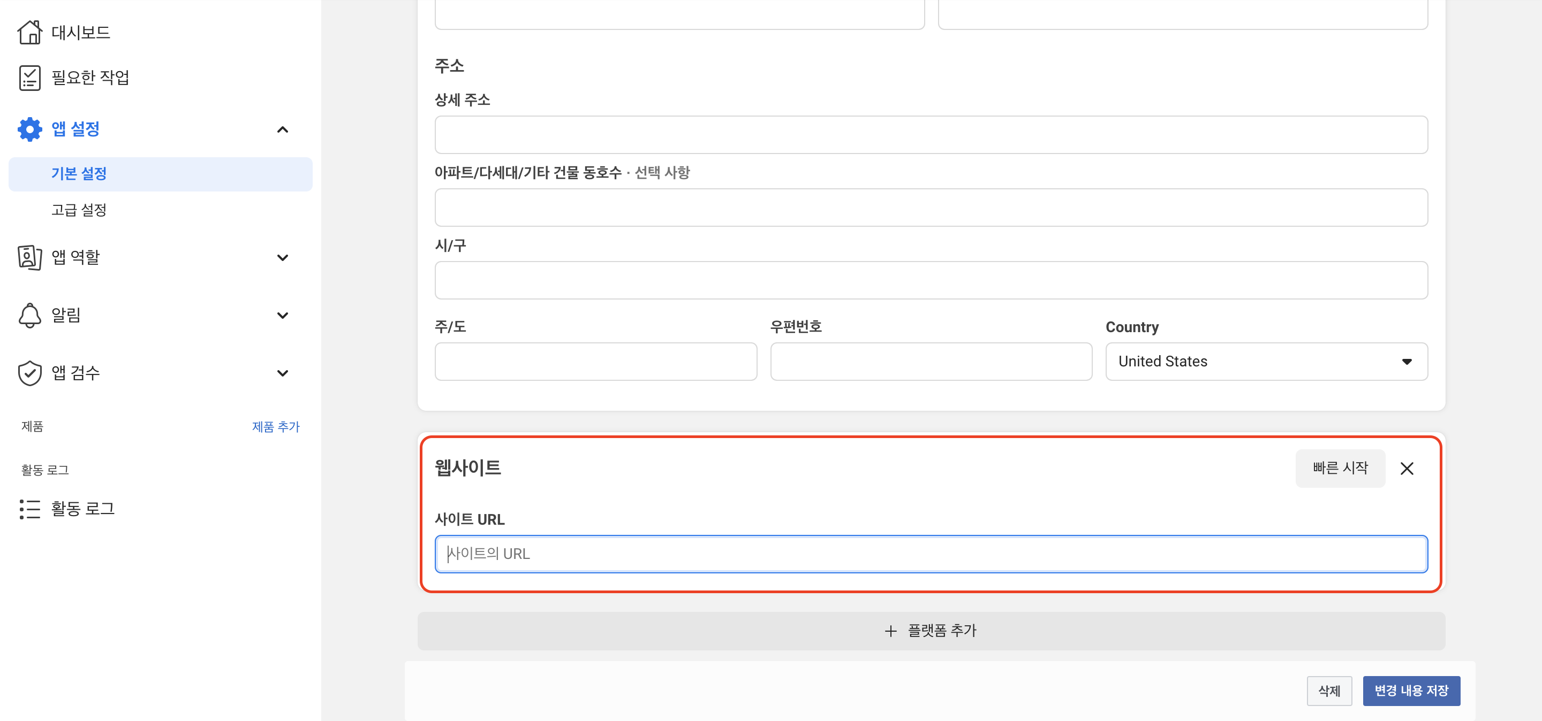Click the 활동 로그 list icon
Screen dimensions: 1542x721
29,509
